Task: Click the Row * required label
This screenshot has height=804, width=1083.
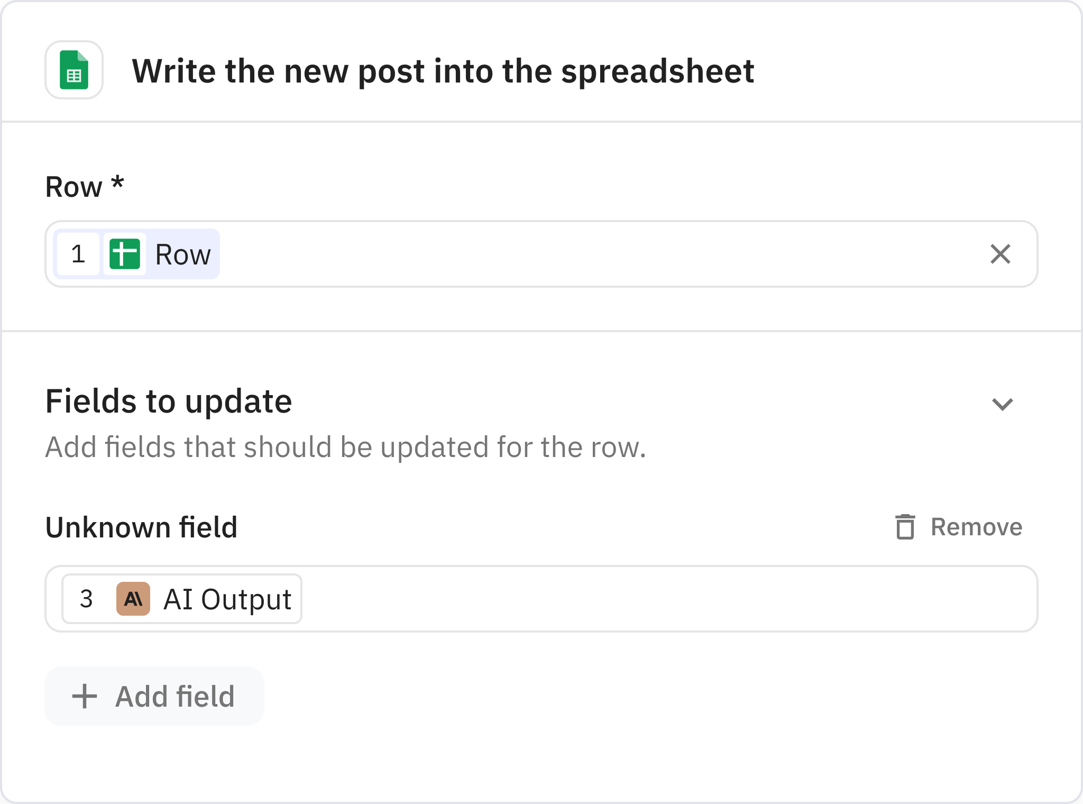Action: [x=84, y=186]
